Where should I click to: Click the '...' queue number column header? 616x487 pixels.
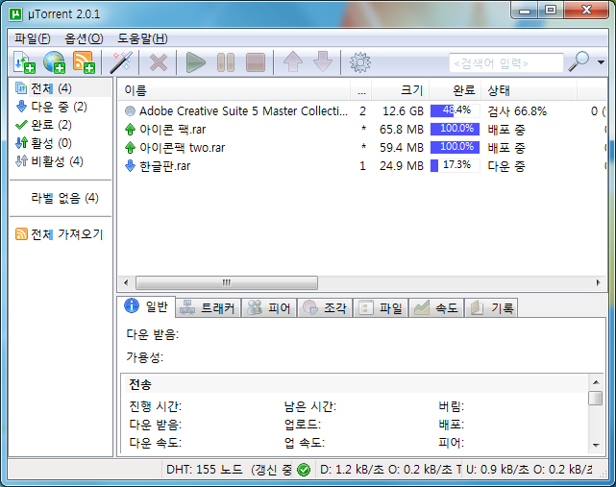pyautogui.click(x=361, y=90)
